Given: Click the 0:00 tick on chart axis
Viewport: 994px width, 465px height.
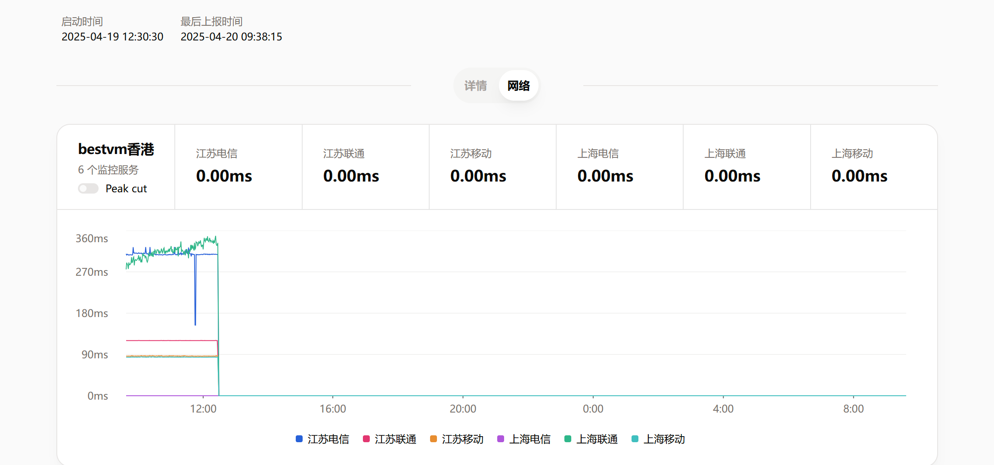Looking at the screenshot, I should (593, 409).
